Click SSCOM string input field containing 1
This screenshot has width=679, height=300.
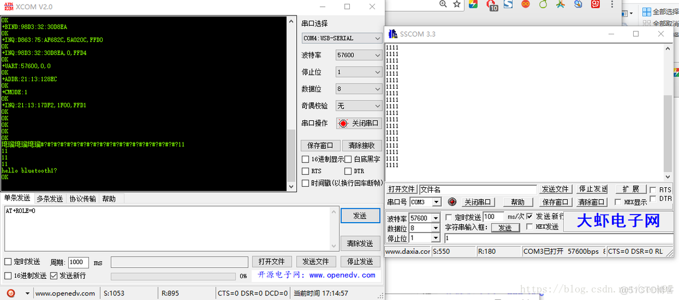(x=559, y=238)
